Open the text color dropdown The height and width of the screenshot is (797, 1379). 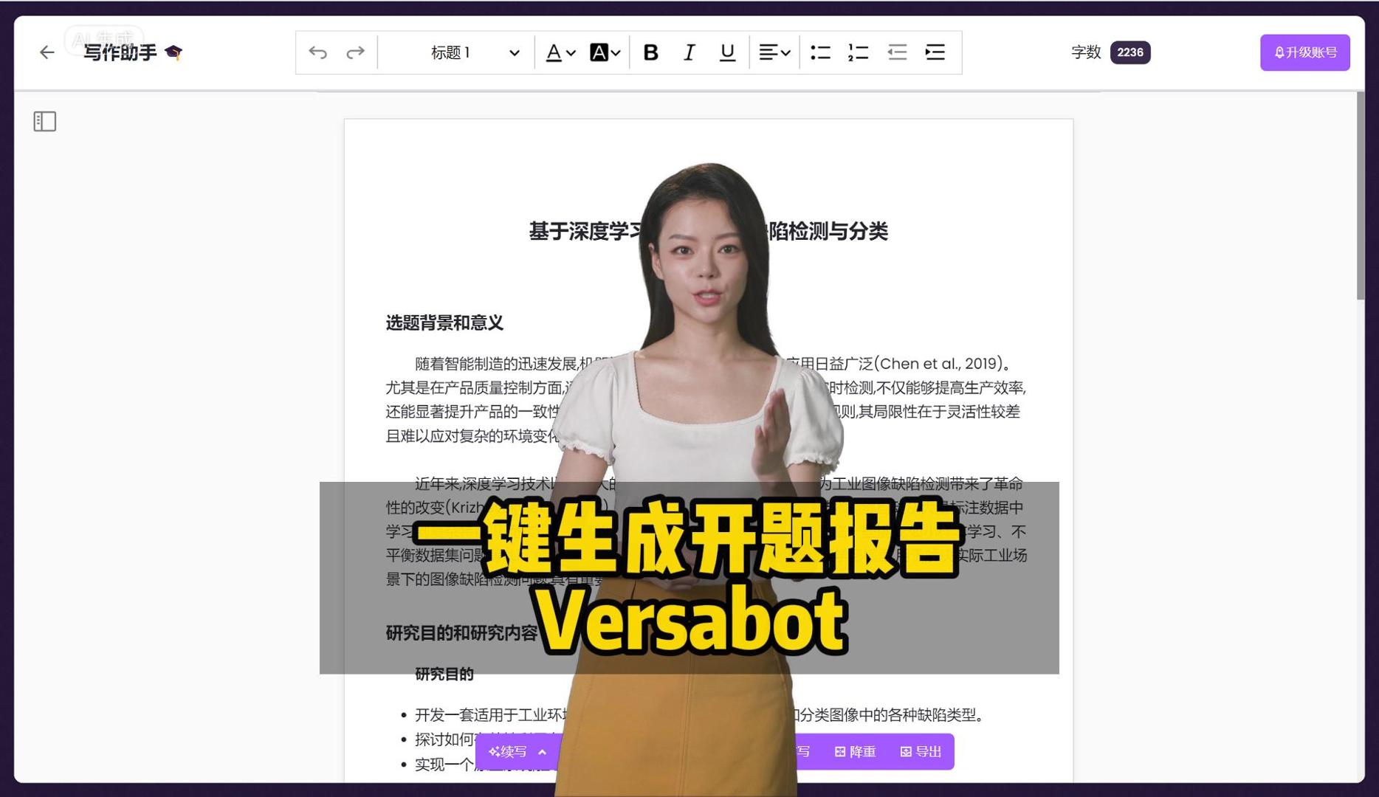(559, 52)
